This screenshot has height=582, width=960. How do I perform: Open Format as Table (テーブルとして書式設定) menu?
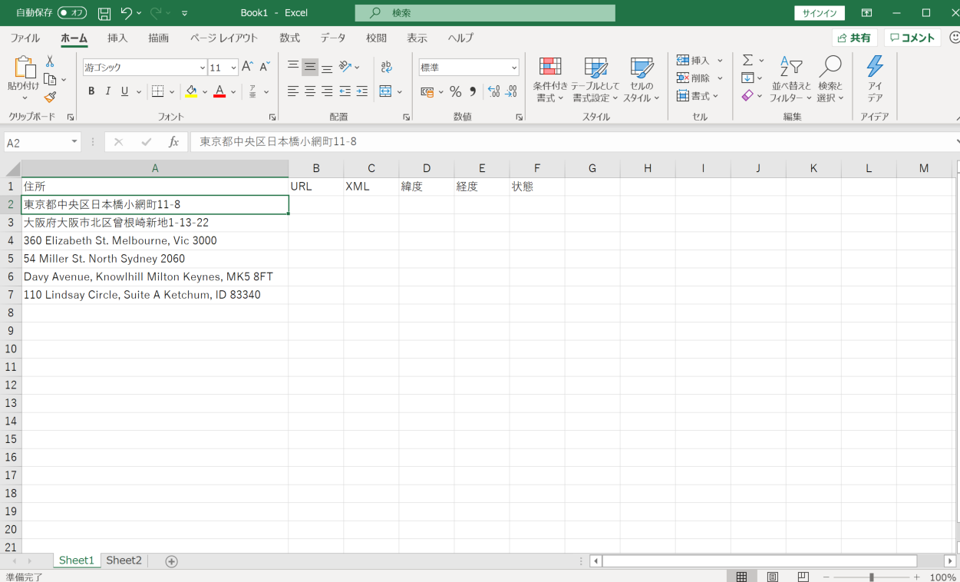click(595, 80)
